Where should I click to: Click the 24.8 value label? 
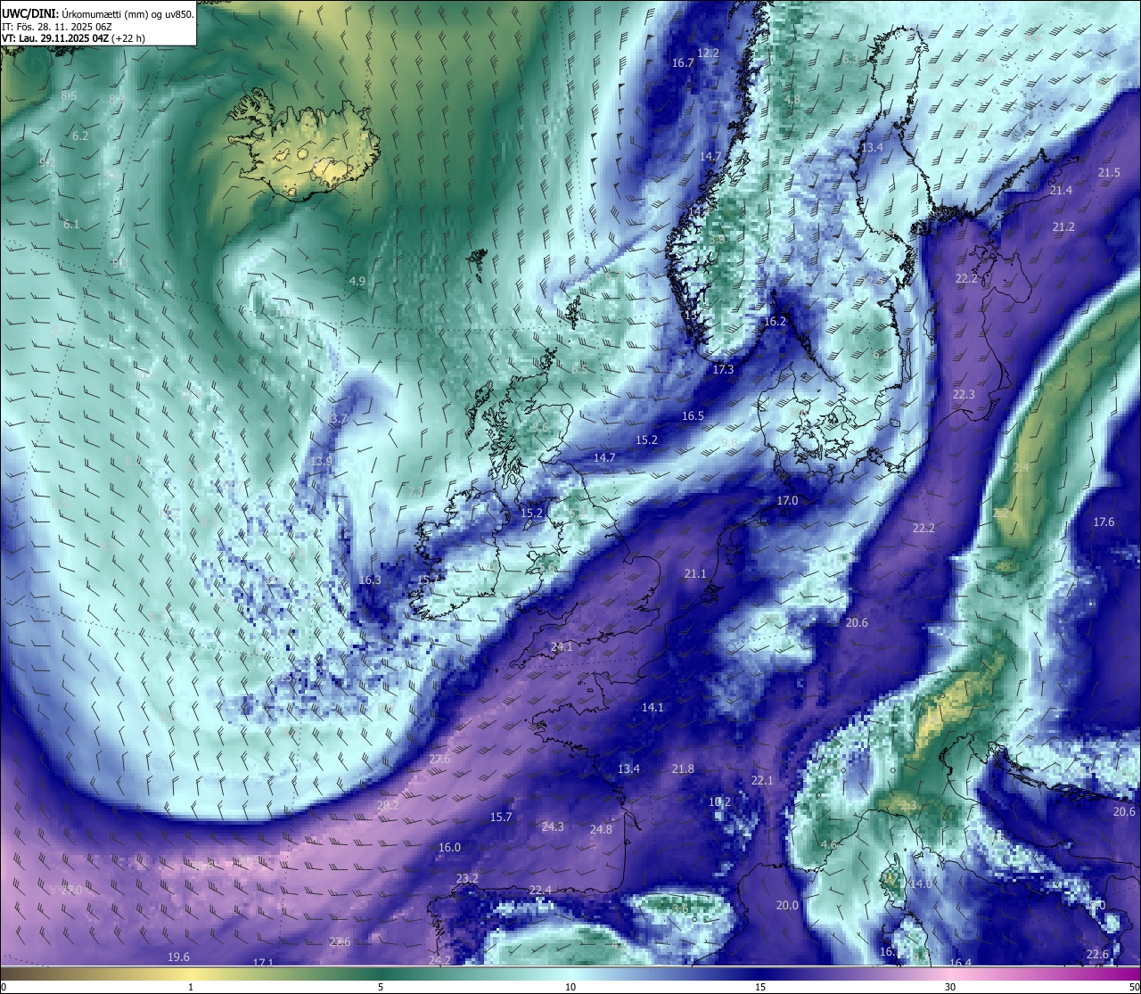point(601,830)
